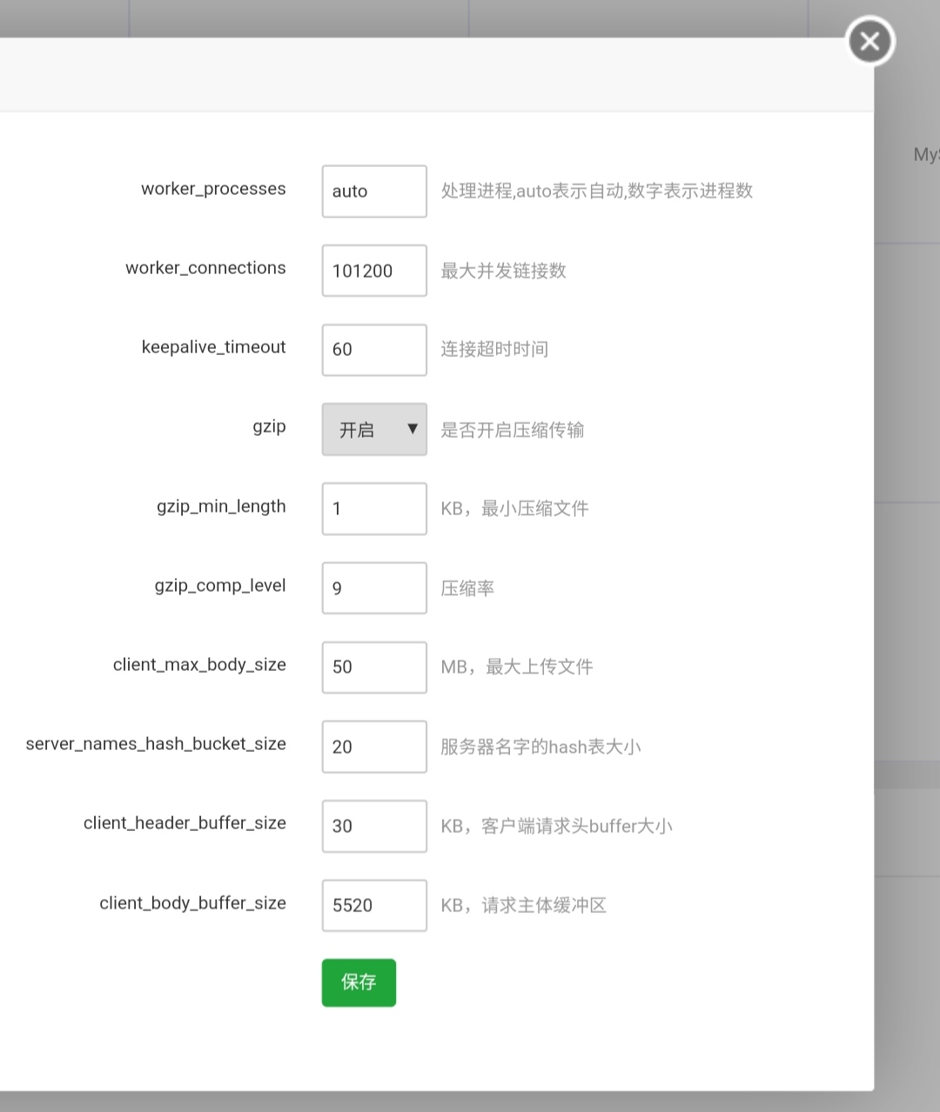Edit the server_names_hash_bucket_size value
Image resolution: width=940 pixels, height=1112 pixels.
click(374, 747)
